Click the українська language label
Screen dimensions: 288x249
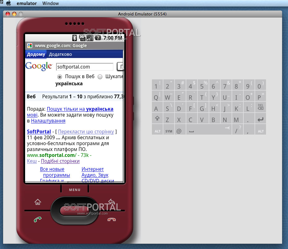(69, 84)
